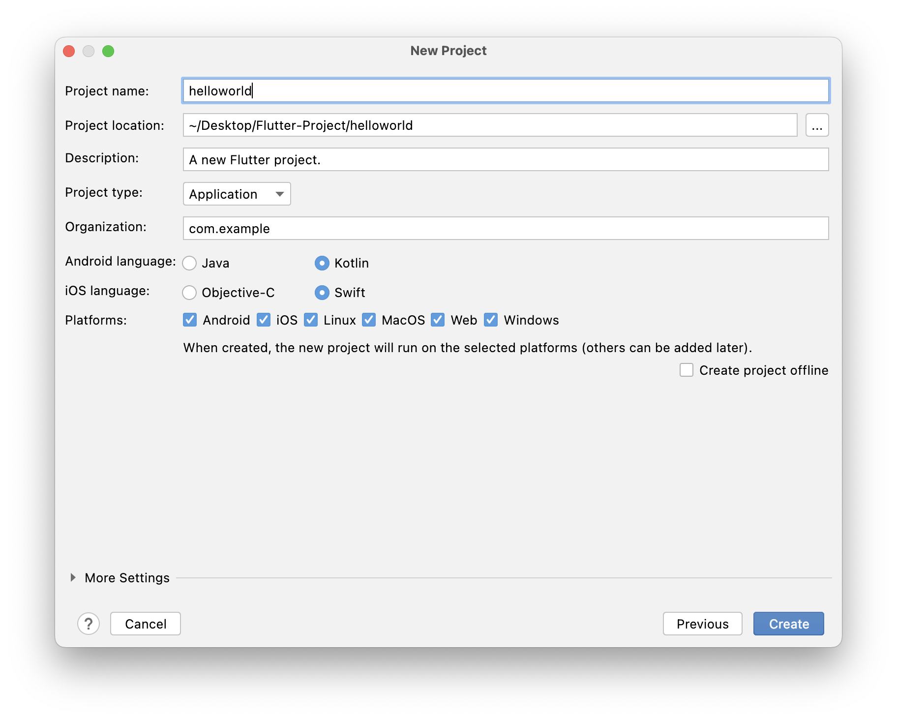Click the red close window button
The width and height of the screenshot is (897, 720).
69,51
